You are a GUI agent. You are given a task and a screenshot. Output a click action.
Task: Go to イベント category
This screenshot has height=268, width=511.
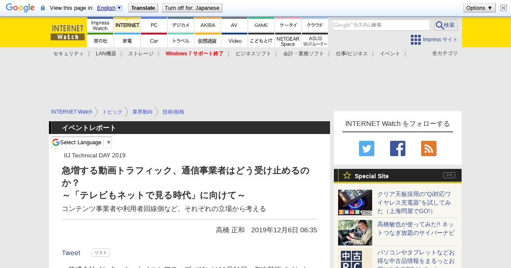(x=390, y=54)
